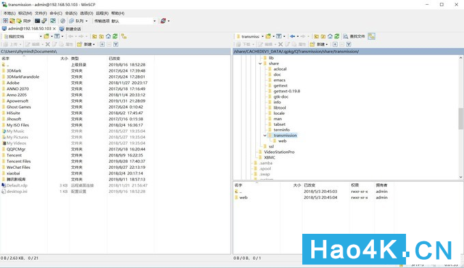The image size is (464, 268).
Task: Open in PuTTY icon
Action: [44, 21]
